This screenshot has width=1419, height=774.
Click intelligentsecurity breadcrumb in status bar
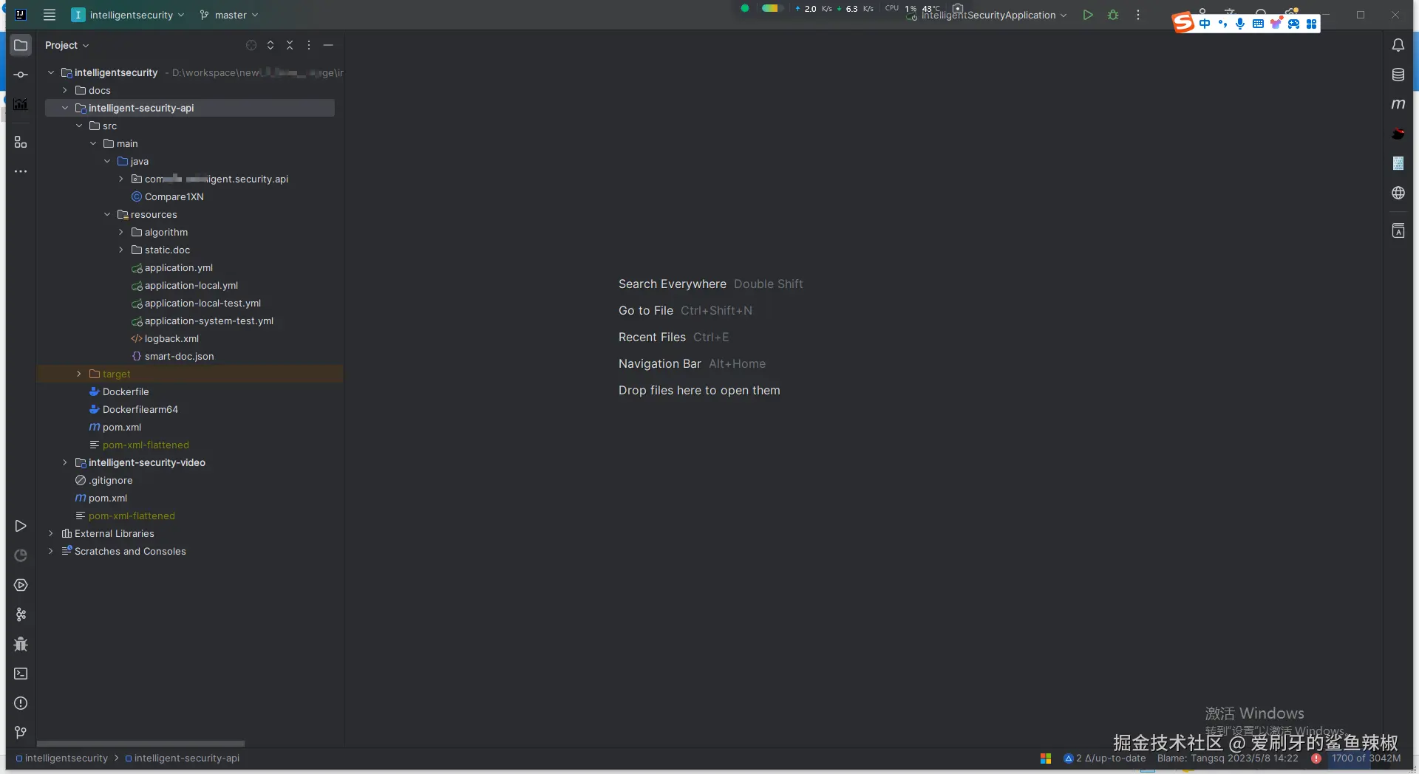pos(62,758)
